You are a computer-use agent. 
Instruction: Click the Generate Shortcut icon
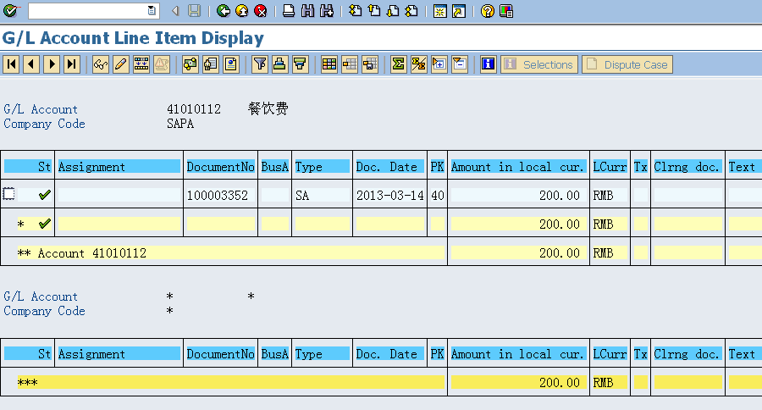coord(459,11)
